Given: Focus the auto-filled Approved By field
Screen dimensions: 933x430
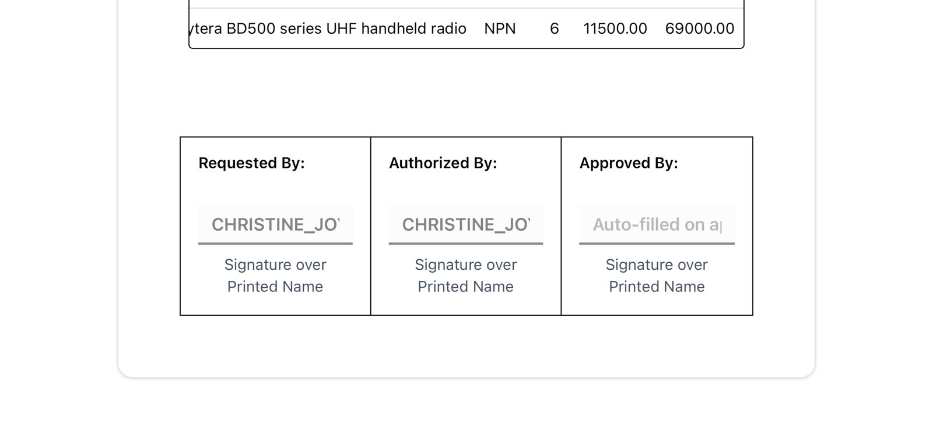Looking at the screenshot, I should click(x=657, y=224).
